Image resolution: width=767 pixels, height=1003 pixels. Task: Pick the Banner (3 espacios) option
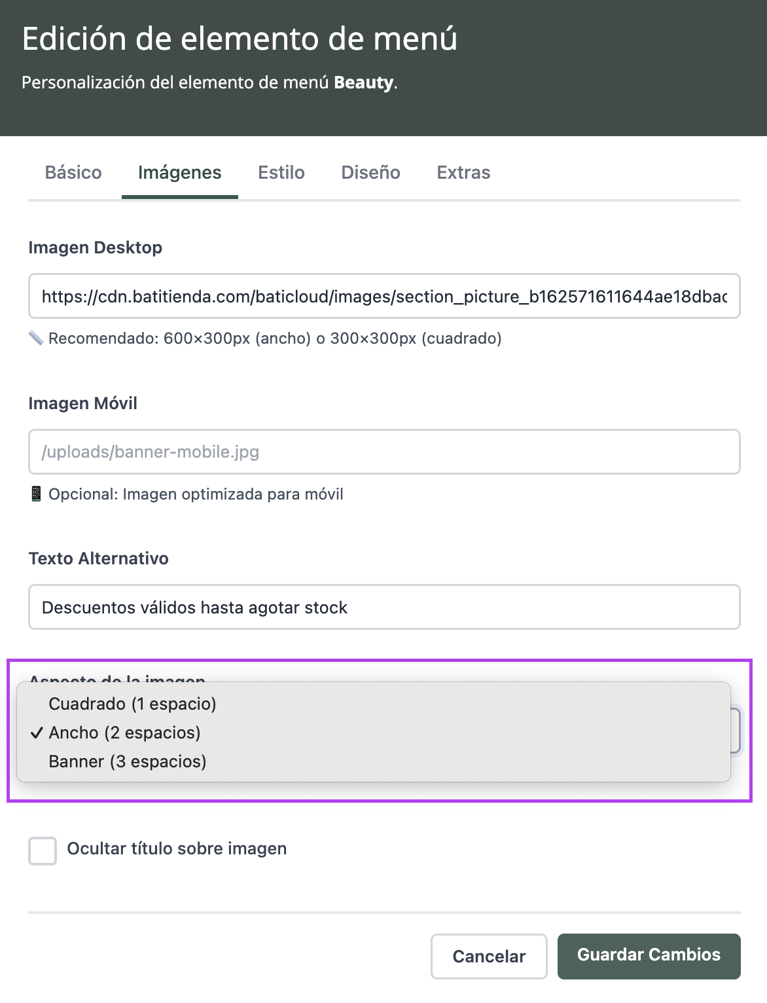click(128, 761)
